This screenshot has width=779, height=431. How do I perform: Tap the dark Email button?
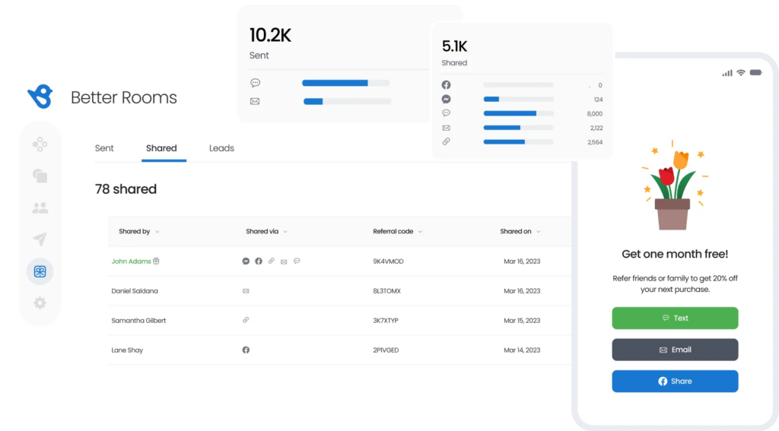tap(676, 350)
